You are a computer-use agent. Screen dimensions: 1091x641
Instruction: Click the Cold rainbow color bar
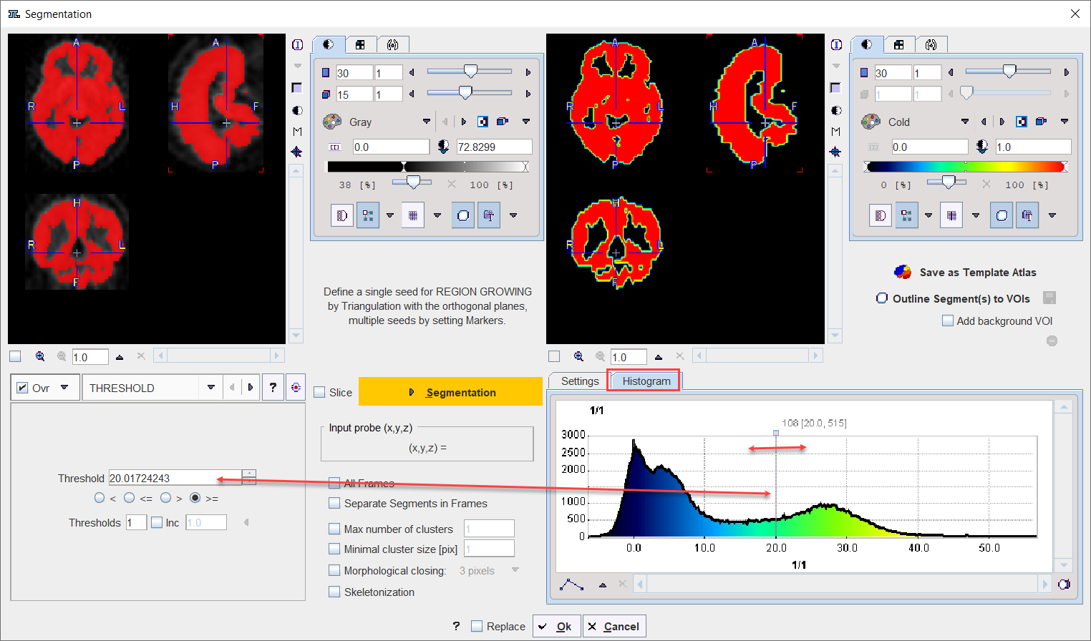966,167
